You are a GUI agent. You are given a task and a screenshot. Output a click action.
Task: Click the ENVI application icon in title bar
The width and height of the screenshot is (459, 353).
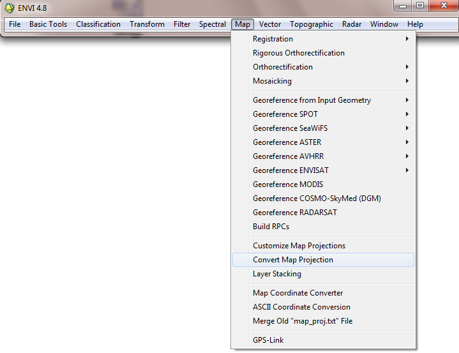(x=10, y=8)
